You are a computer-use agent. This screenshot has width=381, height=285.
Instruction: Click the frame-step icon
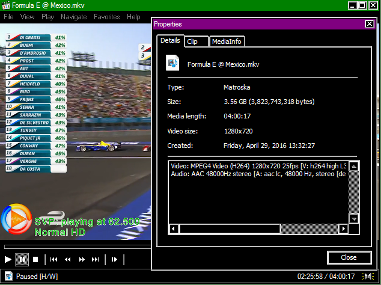[114, 259]
